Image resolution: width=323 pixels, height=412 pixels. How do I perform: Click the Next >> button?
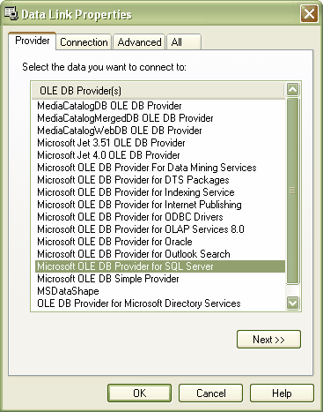(x=268, y=340)
